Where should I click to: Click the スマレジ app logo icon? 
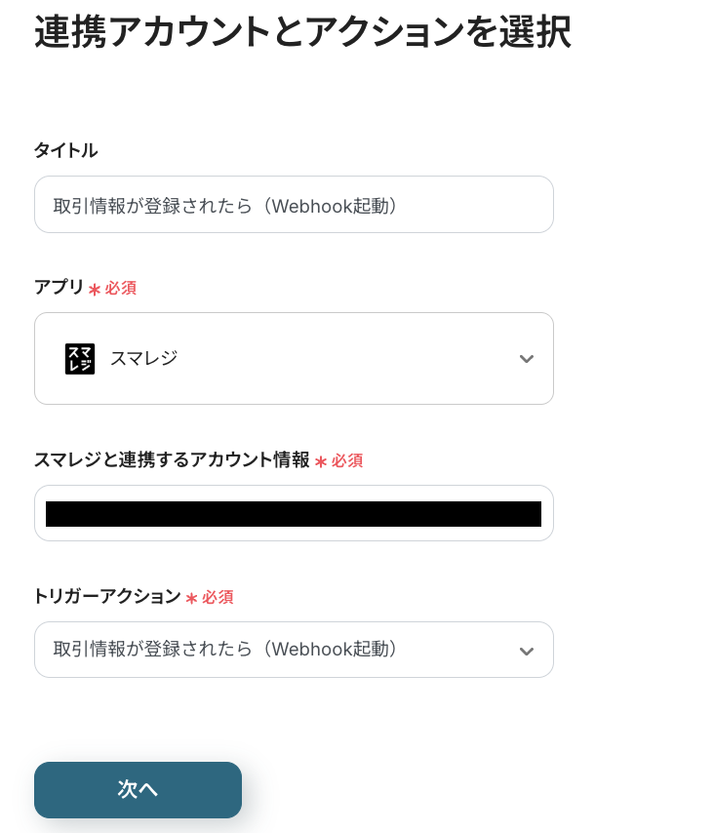pyautogui.click(x=80, y=358)
